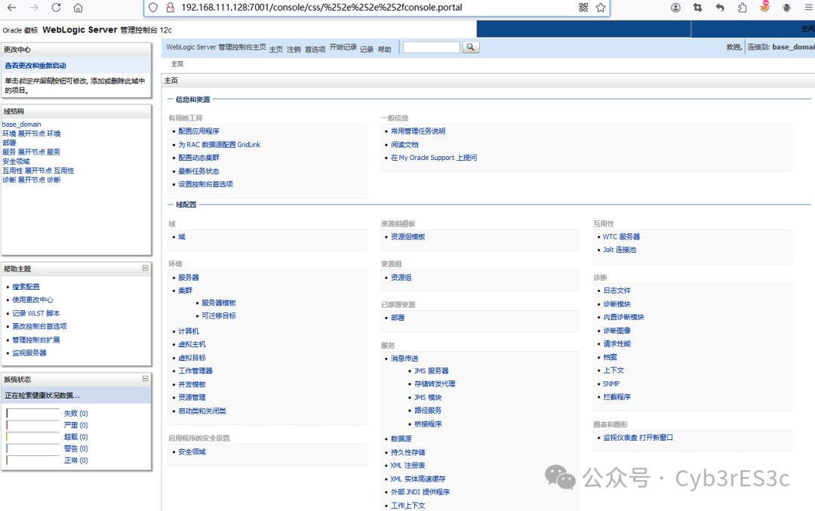Go forward with the browser forward arrow
Image resolution: width=815 pixels, height=511 pixels.
point(34,8)
